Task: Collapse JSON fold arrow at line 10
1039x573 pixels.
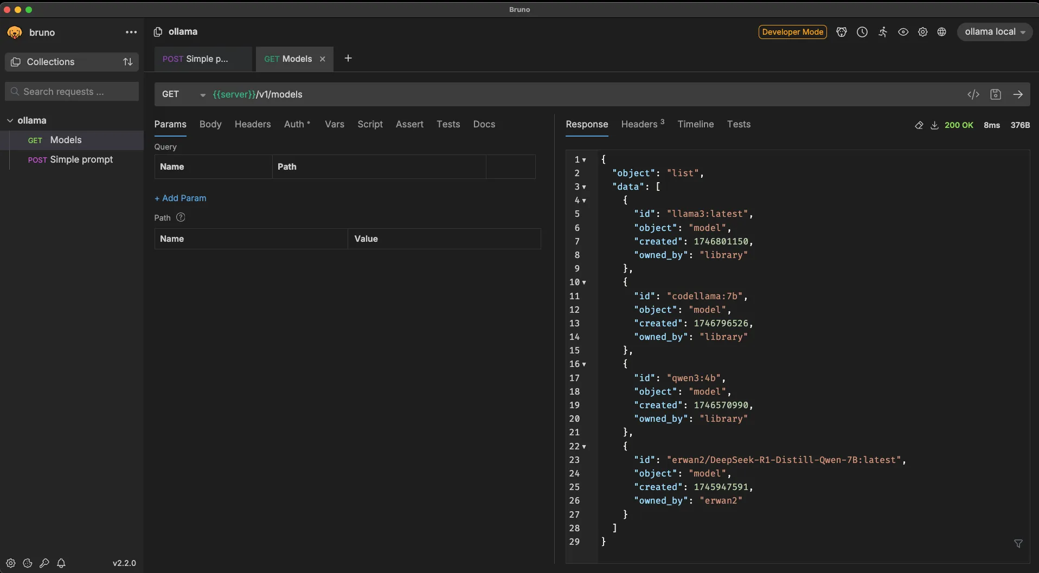Action: click(584, 282)
